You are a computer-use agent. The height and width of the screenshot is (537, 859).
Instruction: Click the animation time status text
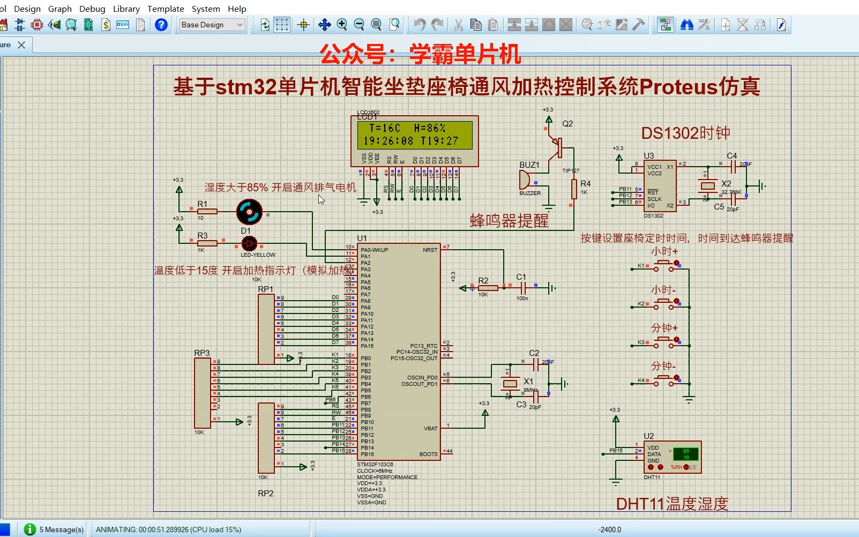[x=168, y=529]
